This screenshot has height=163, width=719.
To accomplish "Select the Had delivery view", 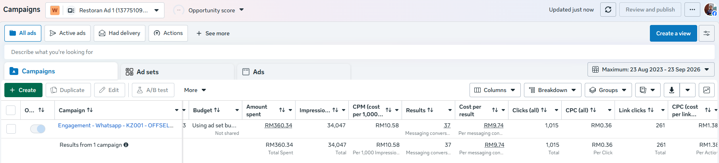I will 120,33.
